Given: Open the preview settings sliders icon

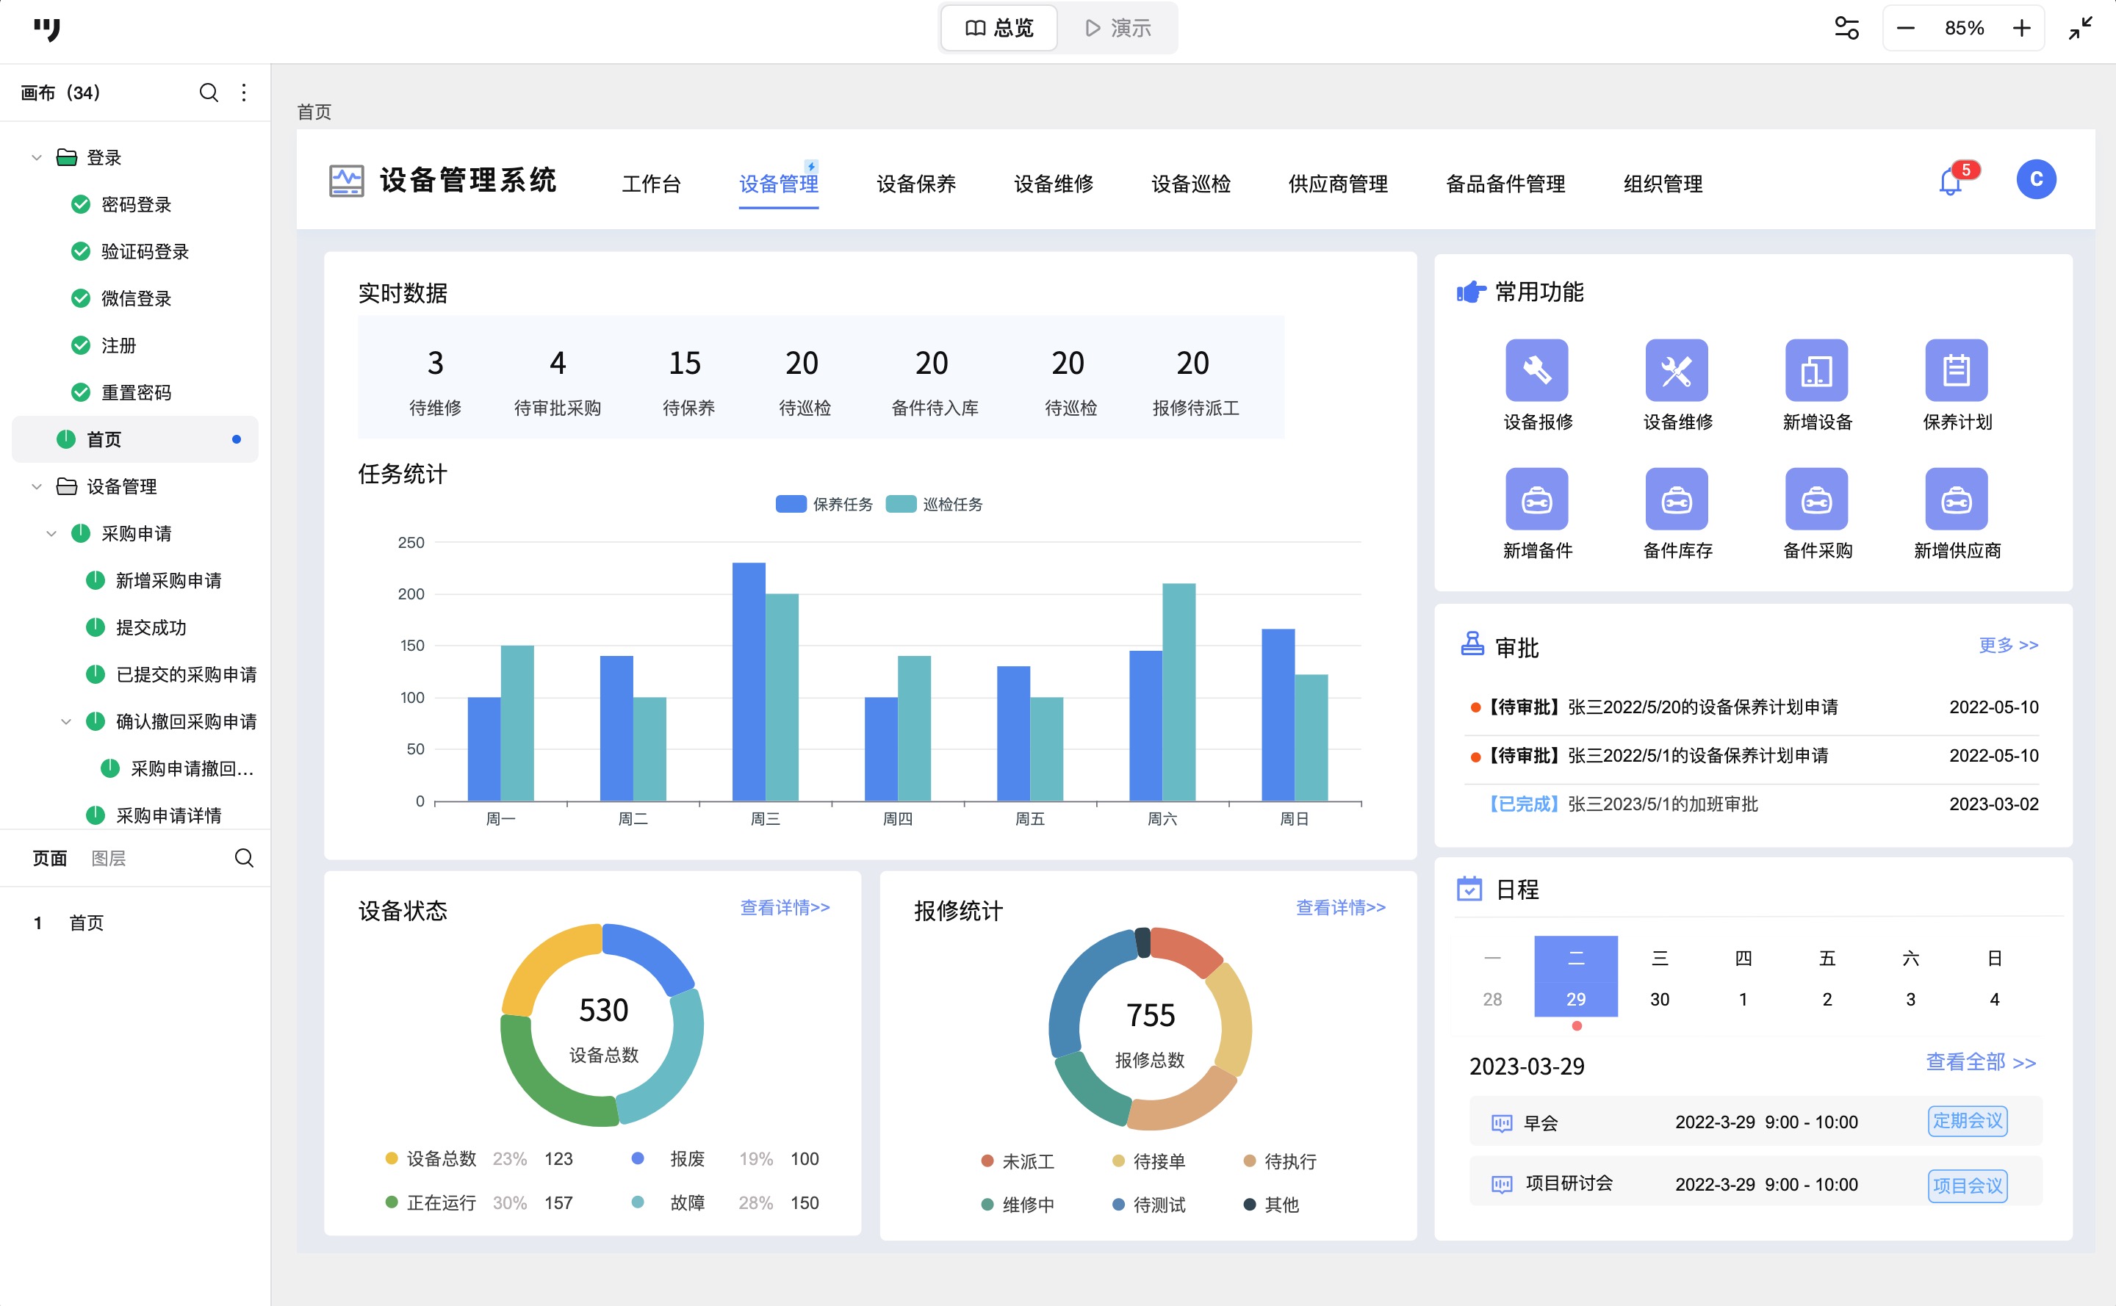Looking at the screenshot, I should (x=1846, y=29).
